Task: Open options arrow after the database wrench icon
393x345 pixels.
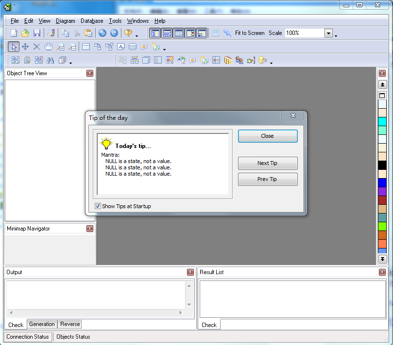Action: coord(271,63)
